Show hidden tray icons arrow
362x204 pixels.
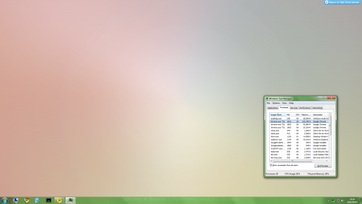(329, 201)
